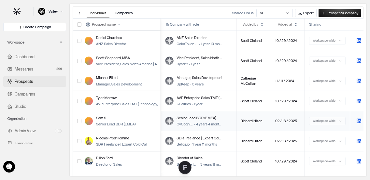Click Nicolas Prod'Homme profile photo

click(89, 141)
